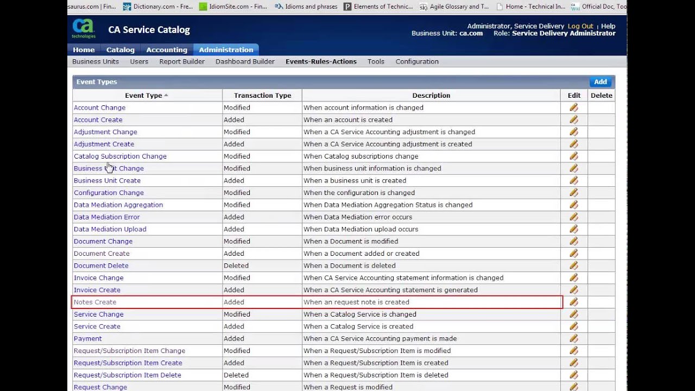
Task: Switch to the Catalog tab
Action: tap(120, 49)
